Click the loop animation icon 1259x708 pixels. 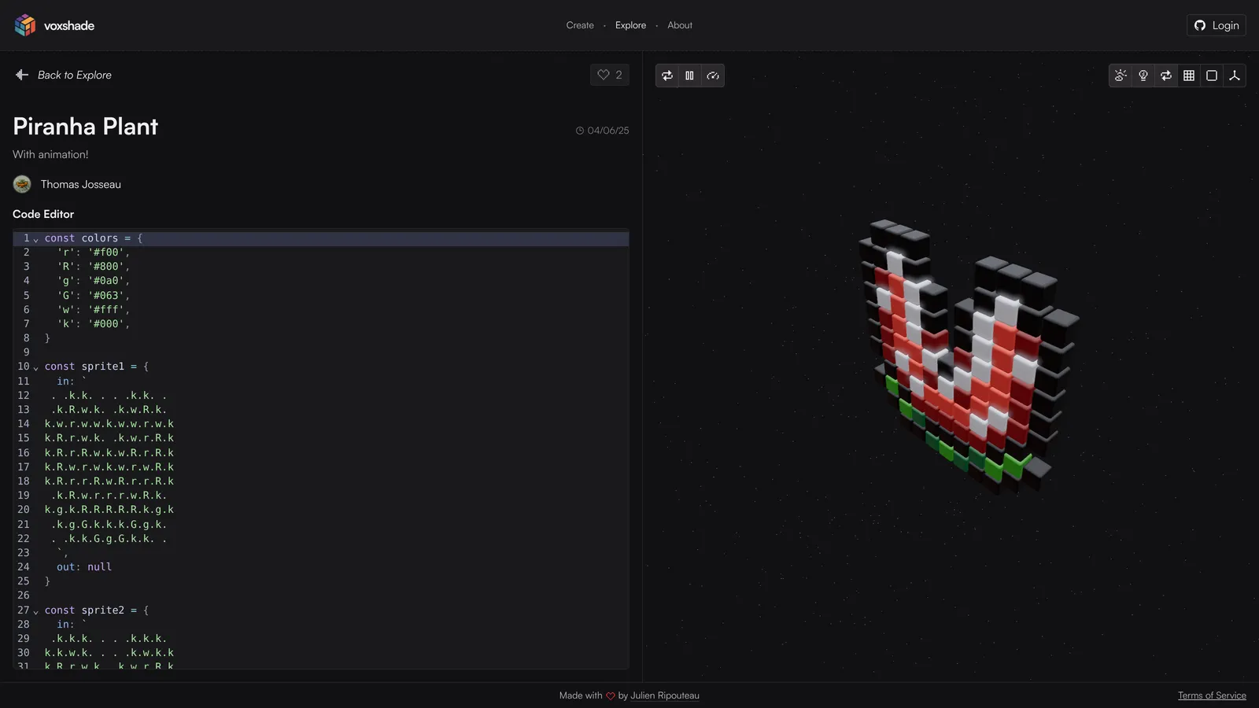[x=667, y=76]
